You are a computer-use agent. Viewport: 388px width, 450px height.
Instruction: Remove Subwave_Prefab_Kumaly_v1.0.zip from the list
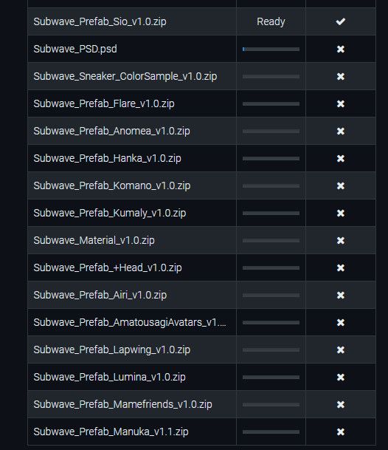click(341, 213)
